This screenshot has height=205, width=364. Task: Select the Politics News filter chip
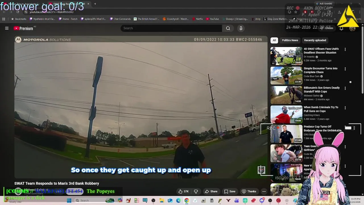pyautogui.click(x=290, y=40)
